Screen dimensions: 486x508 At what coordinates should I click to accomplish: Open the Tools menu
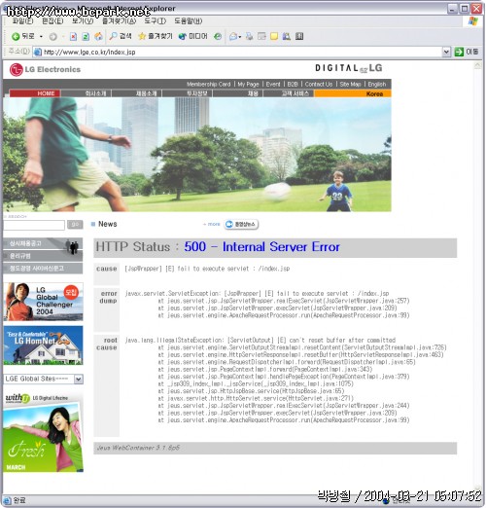pos(155,21)
